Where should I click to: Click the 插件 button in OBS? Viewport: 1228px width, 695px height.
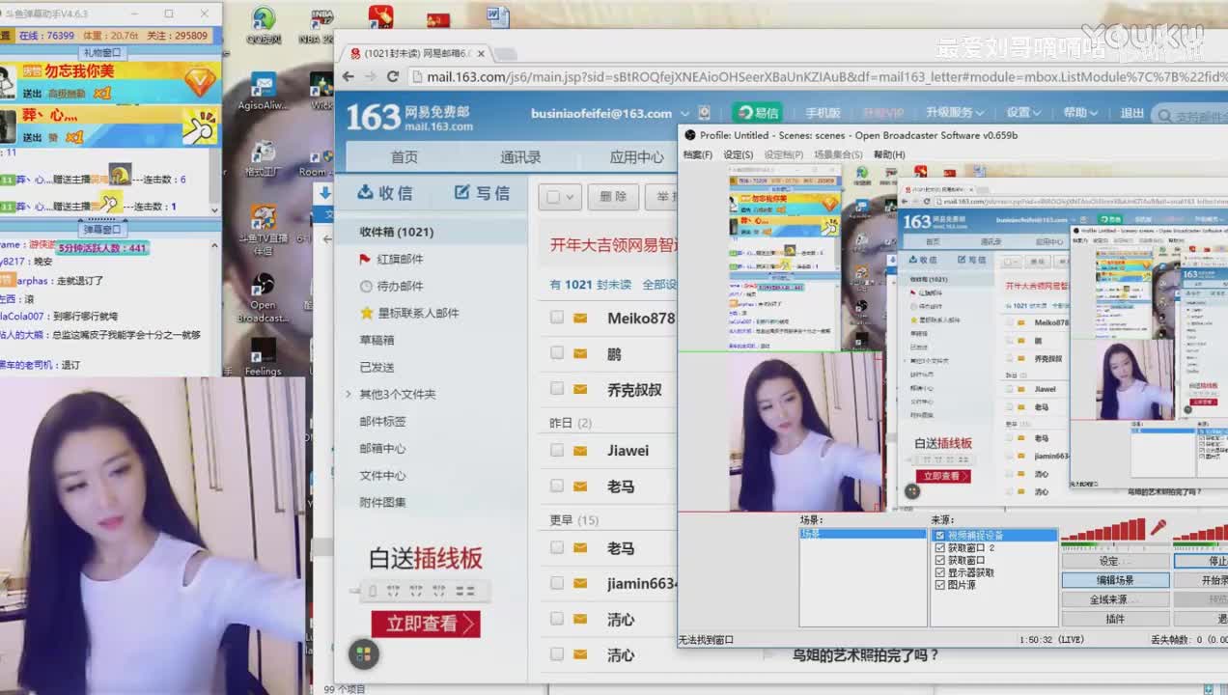point(1115,619)
